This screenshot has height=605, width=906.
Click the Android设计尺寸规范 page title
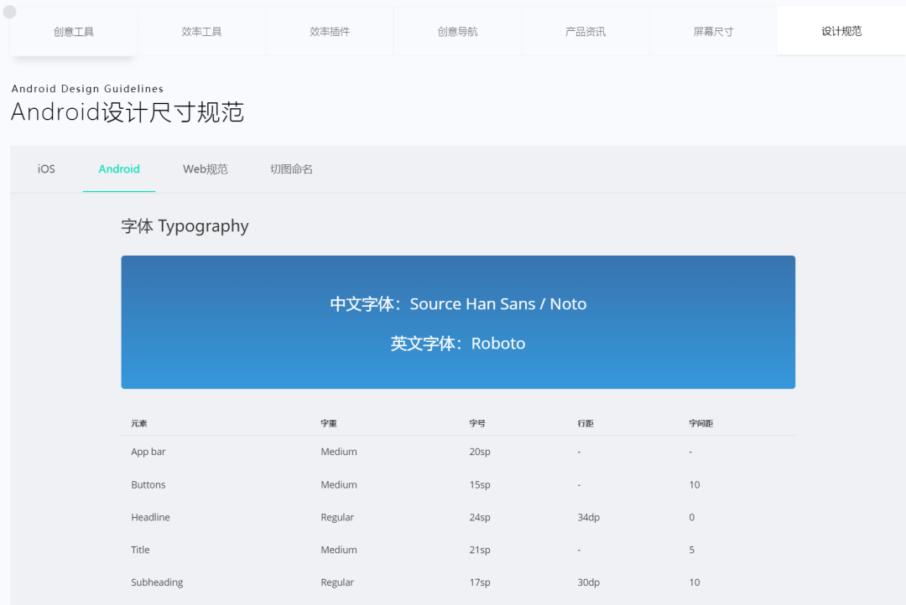tap(128, 112)
